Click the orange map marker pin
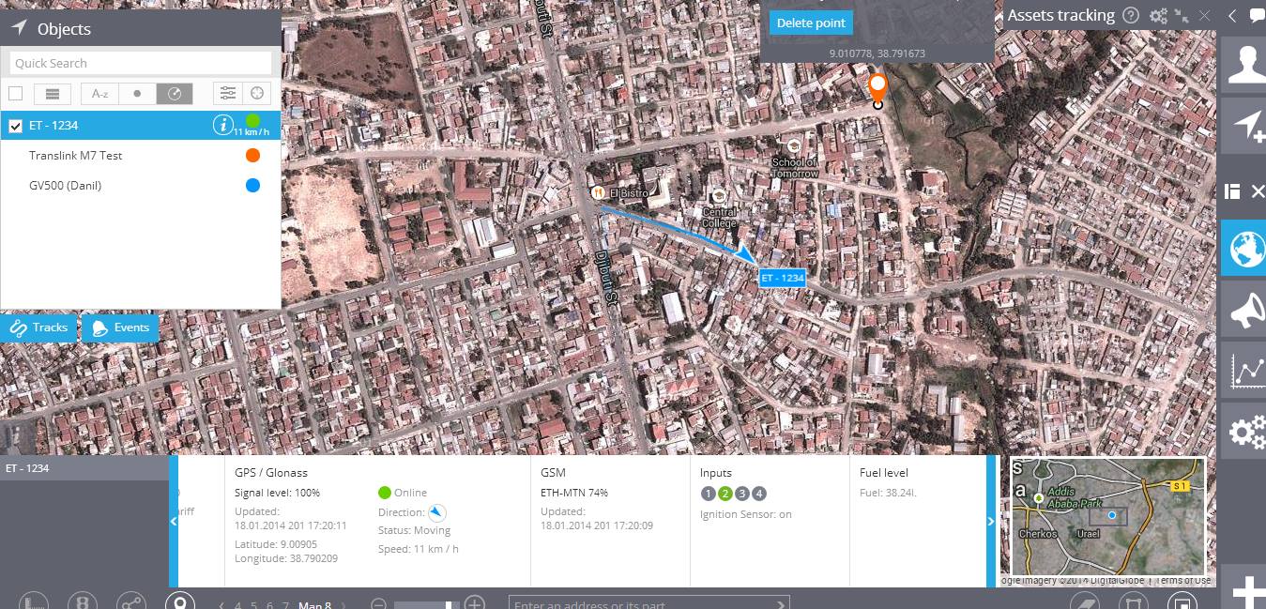This screenshot has height=609, width=1266. point(877,90)
